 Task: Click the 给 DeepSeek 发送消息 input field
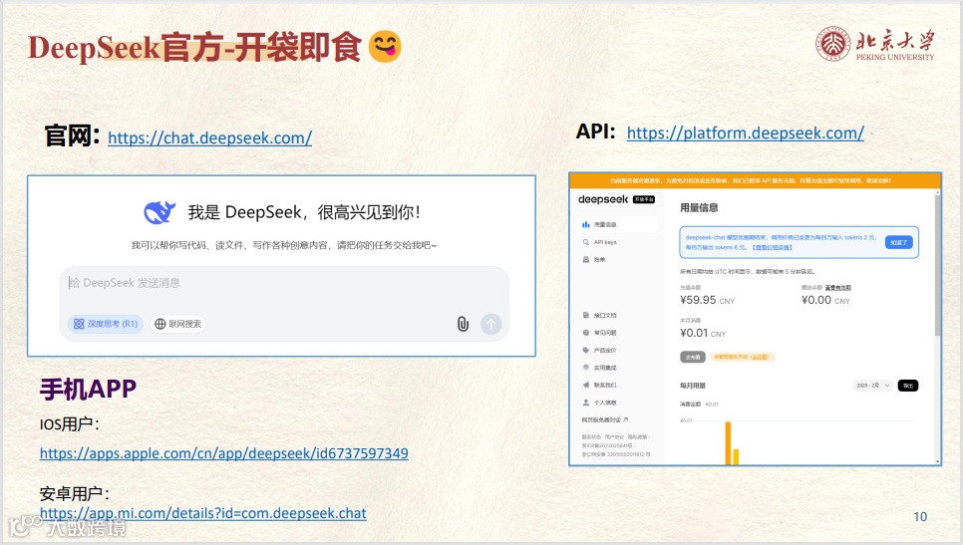pos(284,283)
